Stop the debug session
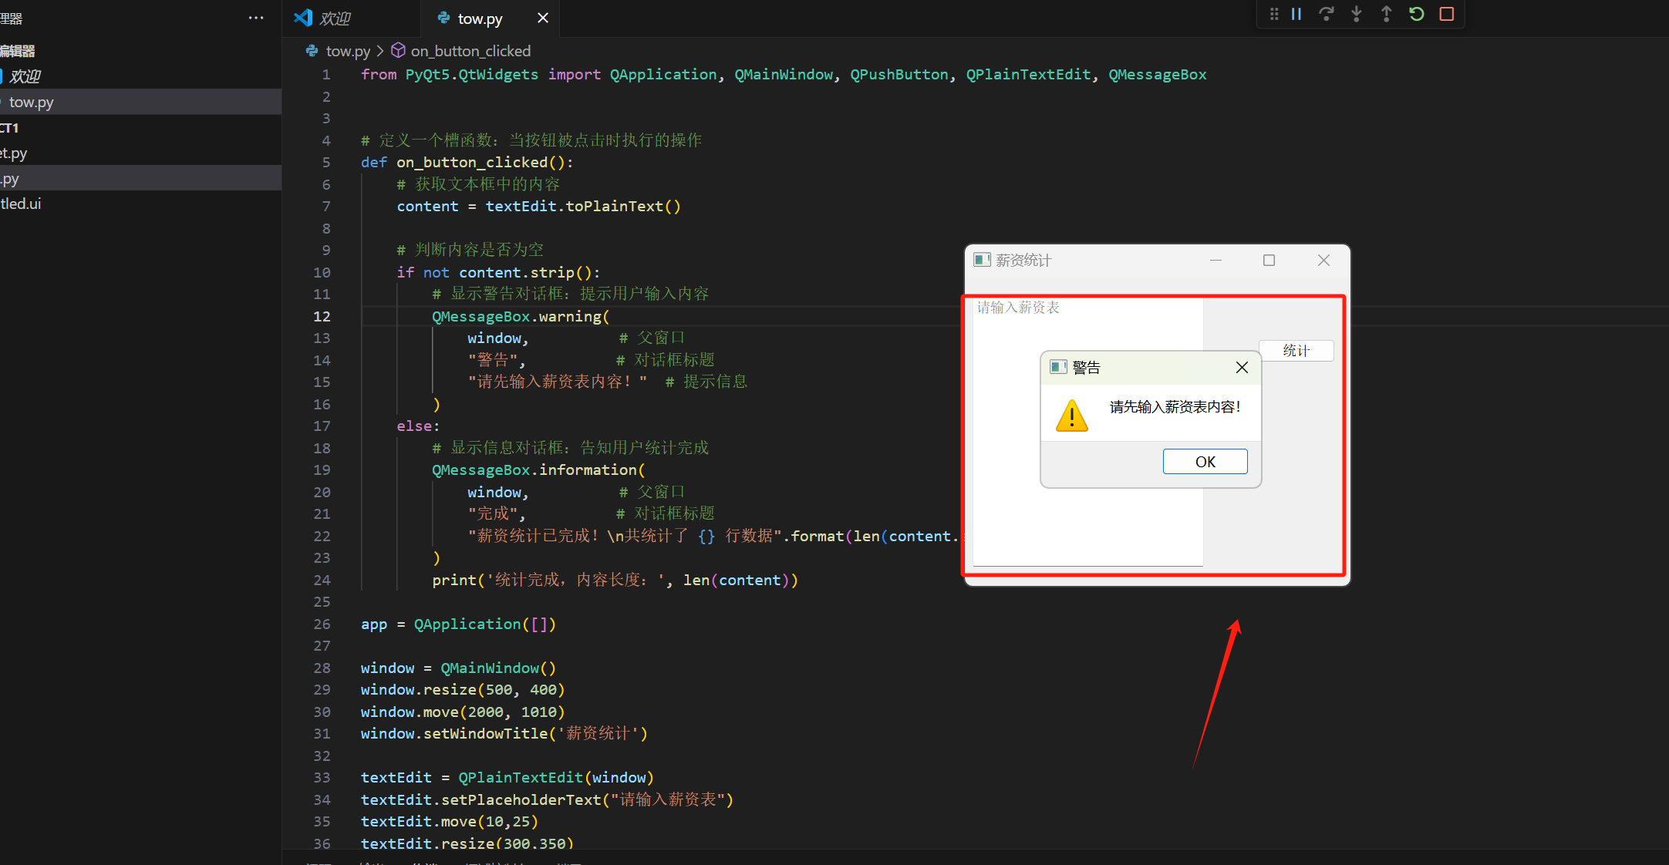Screen dimensions: 1669x865 tap(1447, 14)
